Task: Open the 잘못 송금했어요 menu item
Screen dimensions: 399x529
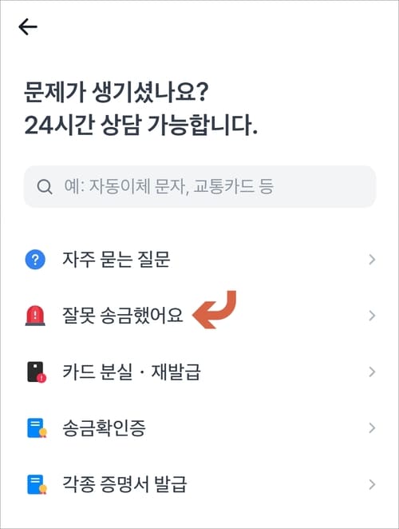Action: coord(199,316)
